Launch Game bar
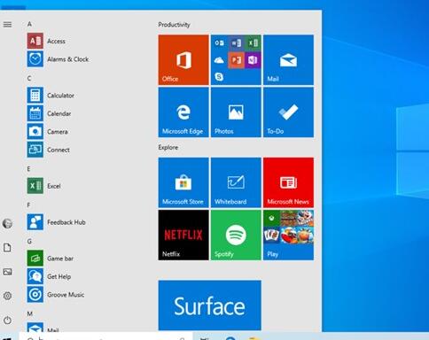This screenshot has width=429, height=340. click(x=51, y=259)
